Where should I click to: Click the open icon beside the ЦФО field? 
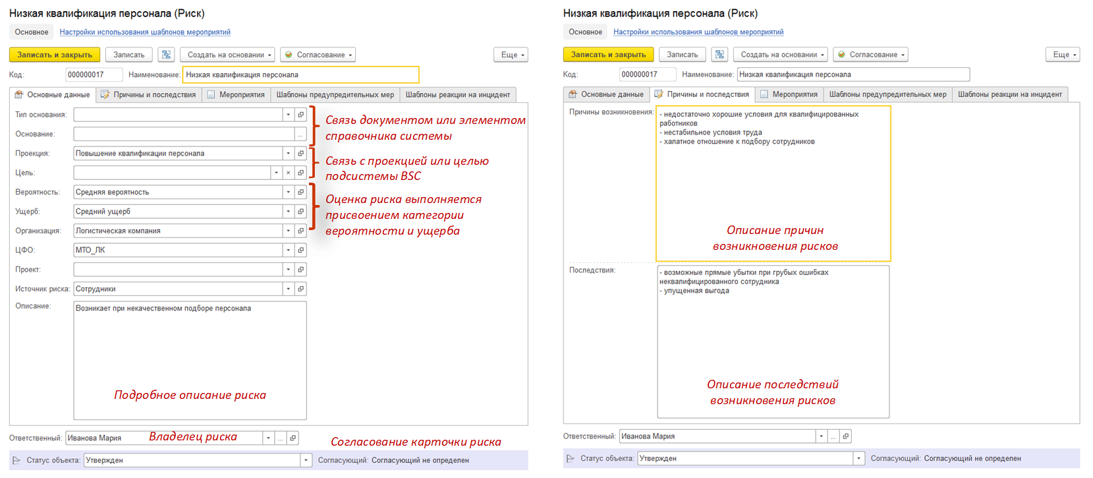[x=300, y=251]
